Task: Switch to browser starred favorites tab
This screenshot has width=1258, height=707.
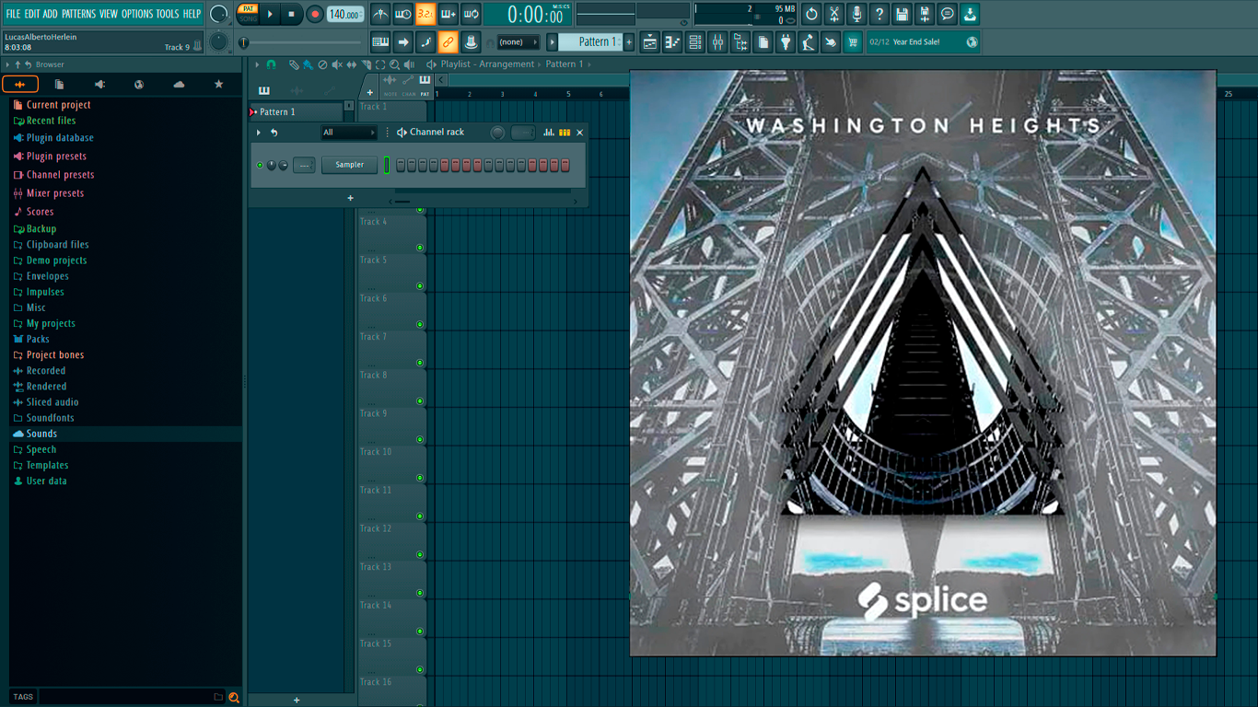Action: (218, 85)
